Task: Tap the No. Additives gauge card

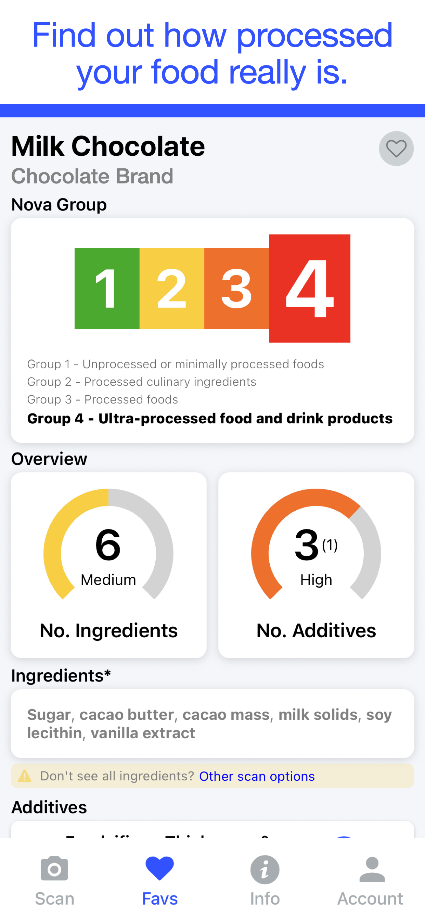Action: tap(316, 565)
